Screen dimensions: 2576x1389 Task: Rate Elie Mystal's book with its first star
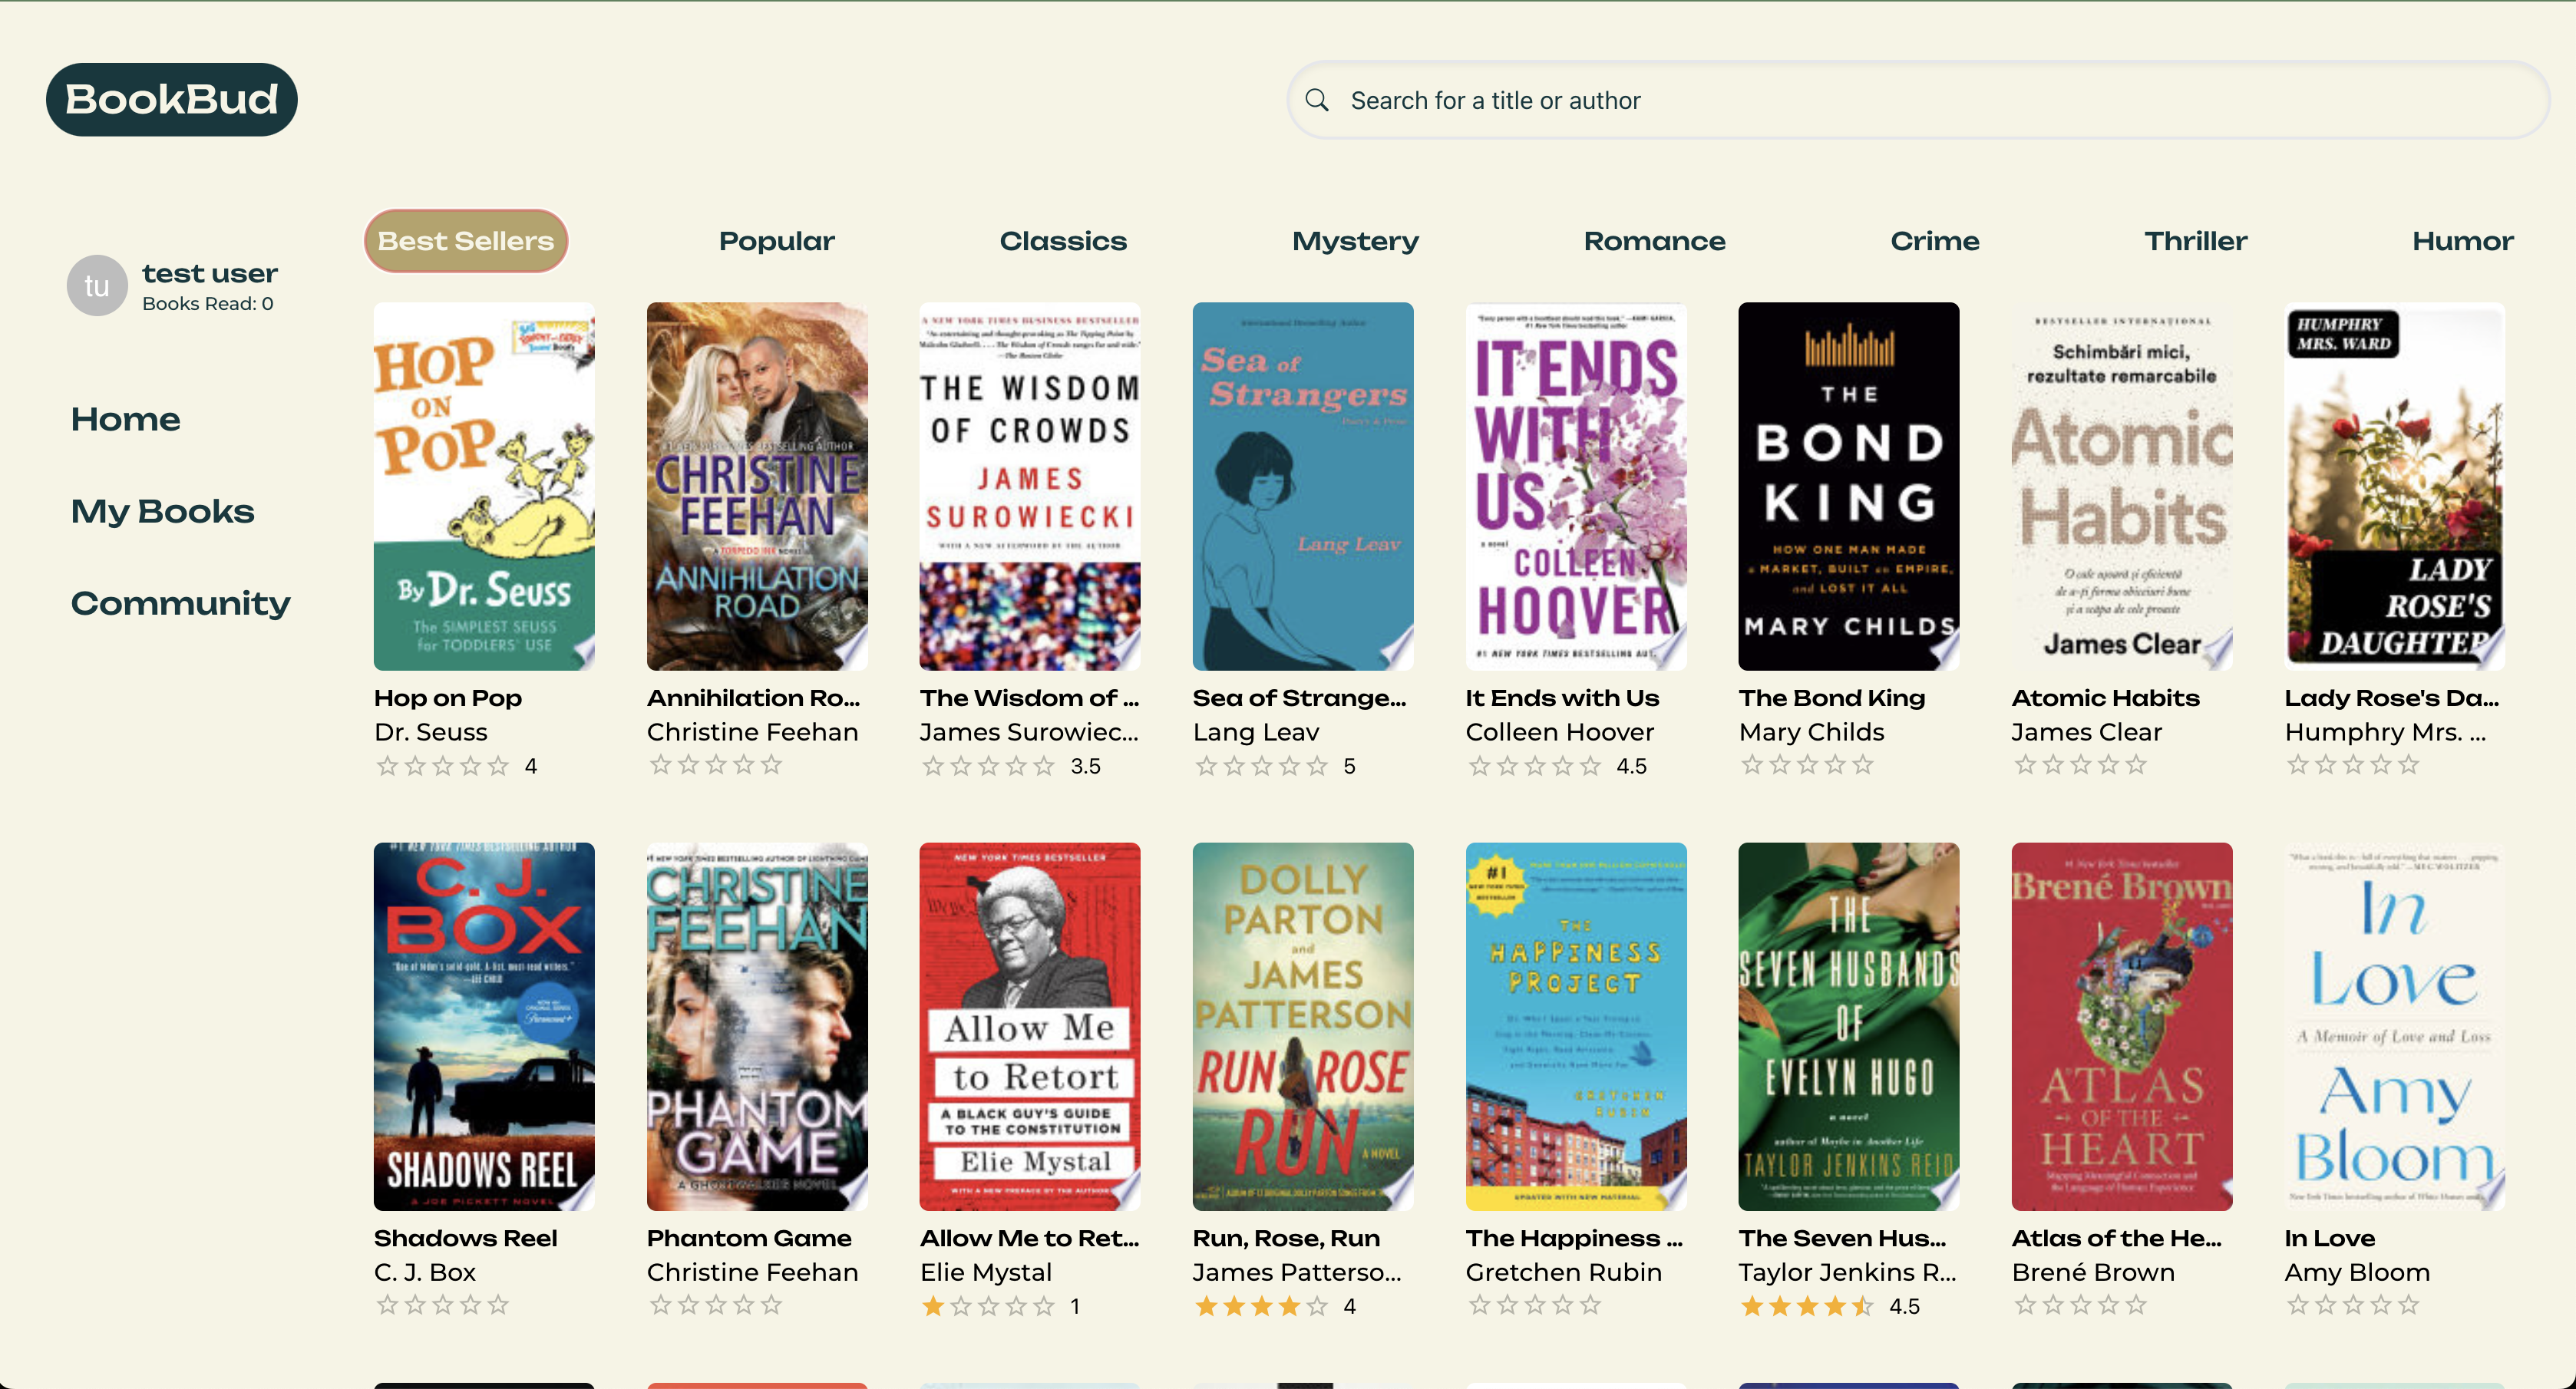[x=933, y=1306]
